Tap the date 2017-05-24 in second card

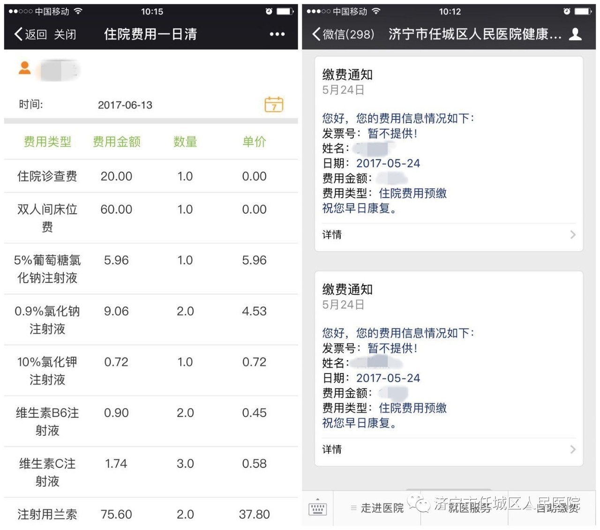pyautogui.click(x=388, y=378)
